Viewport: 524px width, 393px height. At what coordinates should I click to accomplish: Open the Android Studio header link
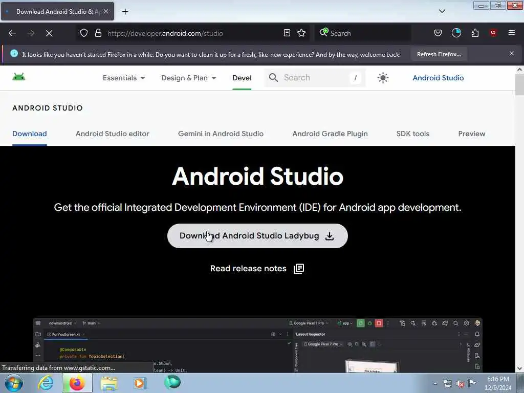coord(438,78)
